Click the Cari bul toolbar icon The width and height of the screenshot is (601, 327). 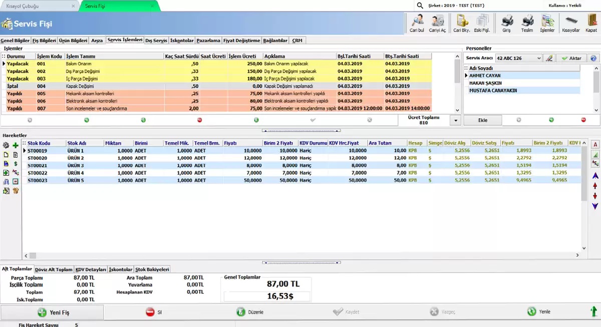point(417,23)
